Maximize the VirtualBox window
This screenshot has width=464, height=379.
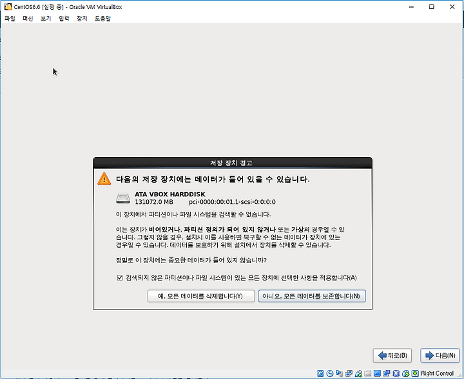tap(431, 7)
